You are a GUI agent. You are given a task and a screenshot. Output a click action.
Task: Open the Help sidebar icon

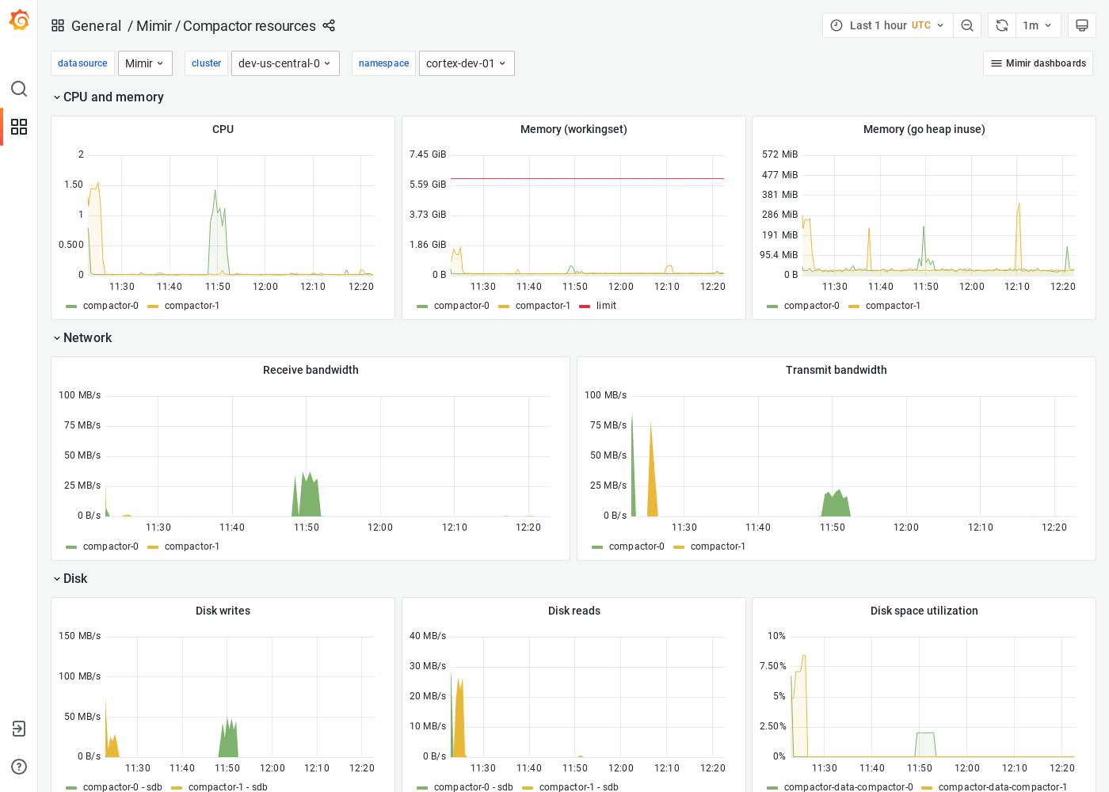(18, 767)
